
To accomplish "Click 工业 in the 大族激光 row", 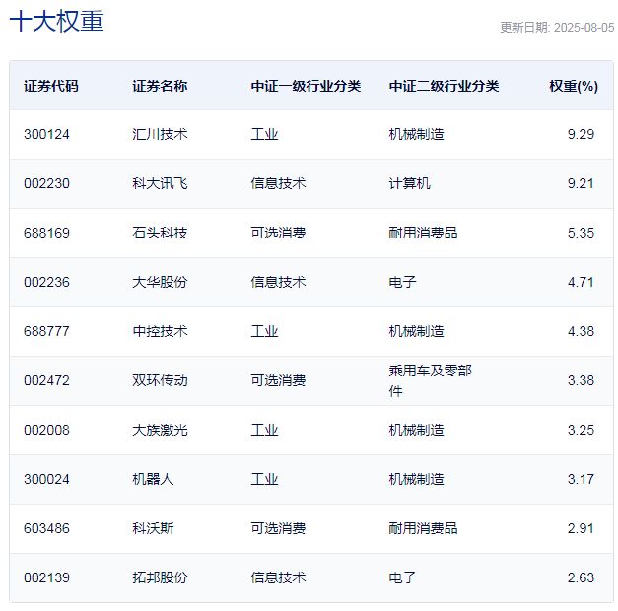I will point(264,430).
